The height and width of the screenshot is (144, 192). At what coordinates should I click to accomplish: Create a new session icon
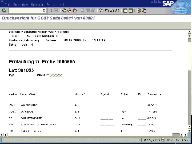(125, 10)
